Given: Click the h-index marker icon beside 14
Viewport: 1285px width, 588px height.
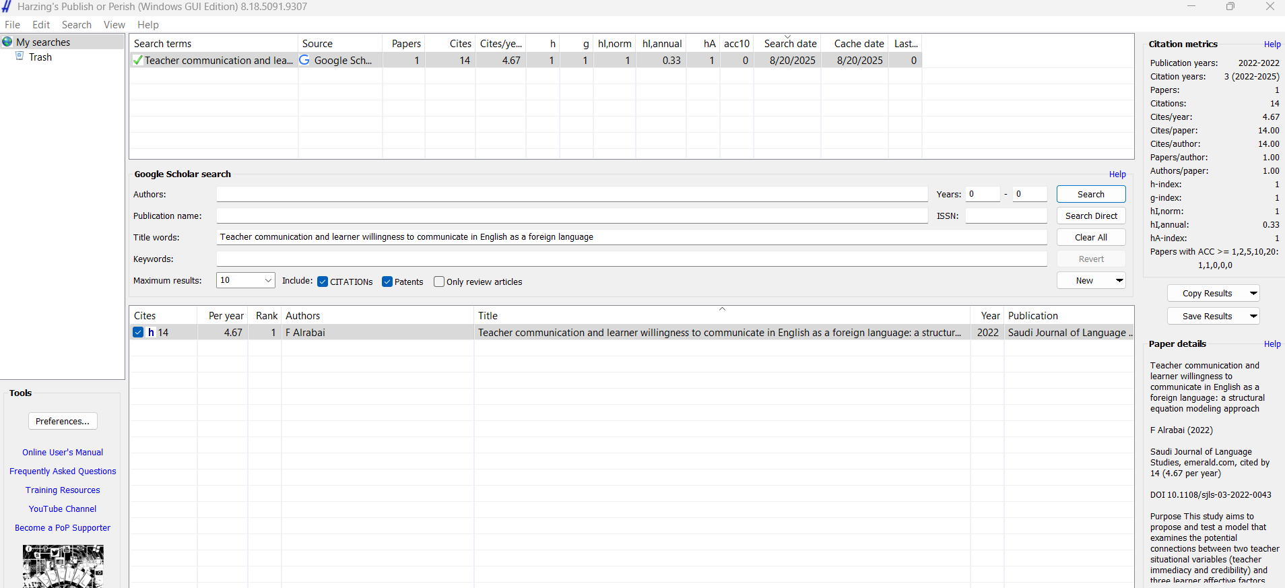Looking at the screenshot, I should (x=152, y=332).
